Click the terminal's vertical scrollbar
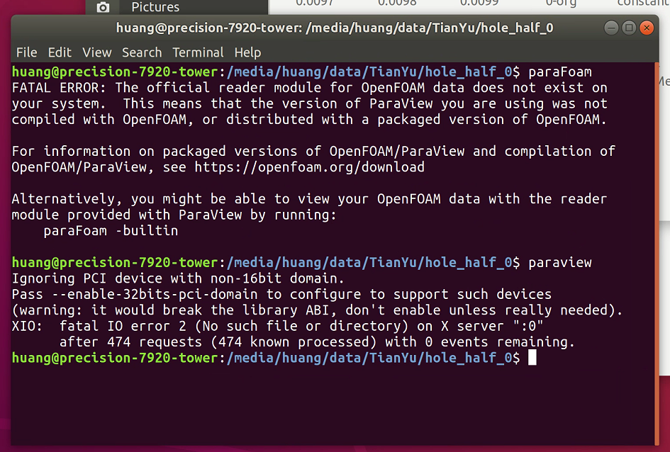Screen dimensions: 670x452 click(x=657, y=248)
